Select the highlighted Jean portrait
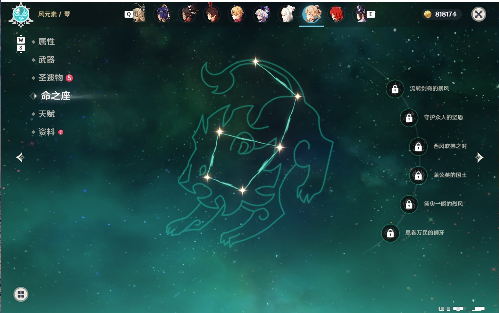 click(x=311, y=14)
